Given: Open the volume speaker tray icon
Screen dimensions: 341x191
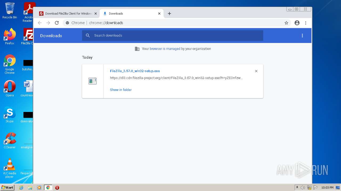Looking at the screenshot, I should tap(303, 188).
